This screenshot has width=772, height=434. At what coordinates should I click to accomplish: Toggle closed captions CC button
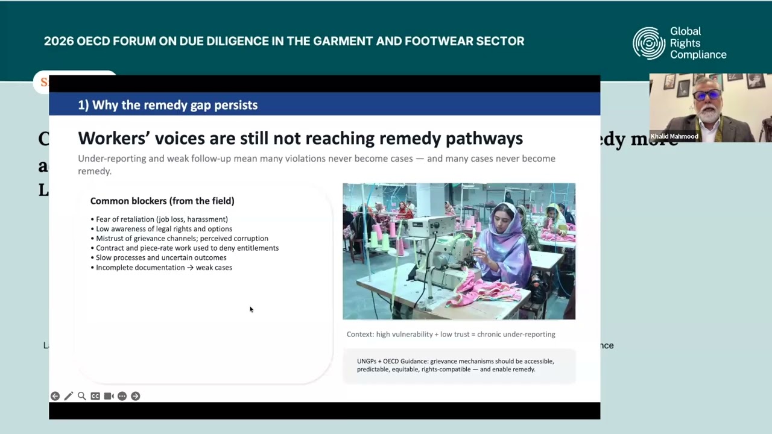point(95,396)
